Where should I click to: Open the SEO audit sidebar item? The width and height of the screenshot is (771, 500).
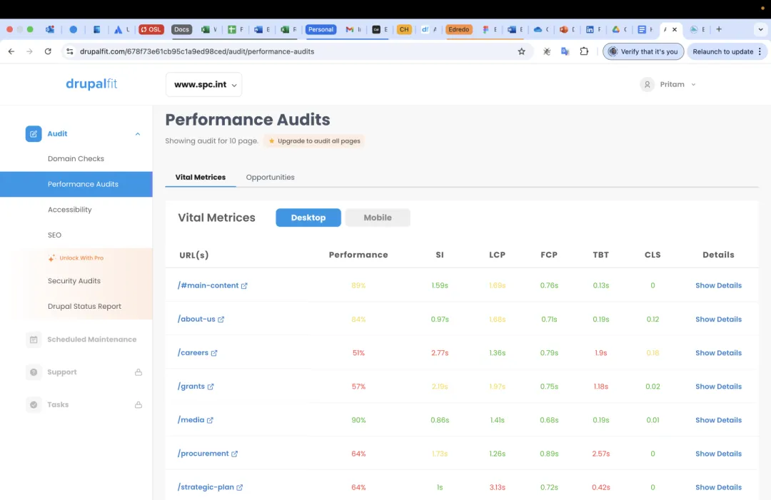(54, 235)
